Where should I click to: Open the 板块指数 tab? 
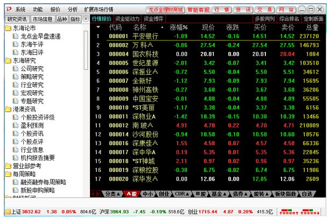tap(285, 194)
